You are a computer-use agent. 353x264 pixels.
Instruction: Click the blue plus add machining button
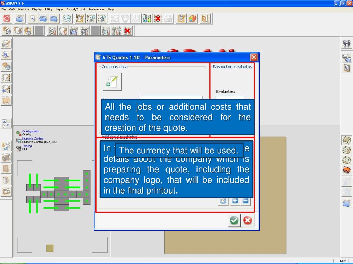pyautogui.click(x=235, y=201)
